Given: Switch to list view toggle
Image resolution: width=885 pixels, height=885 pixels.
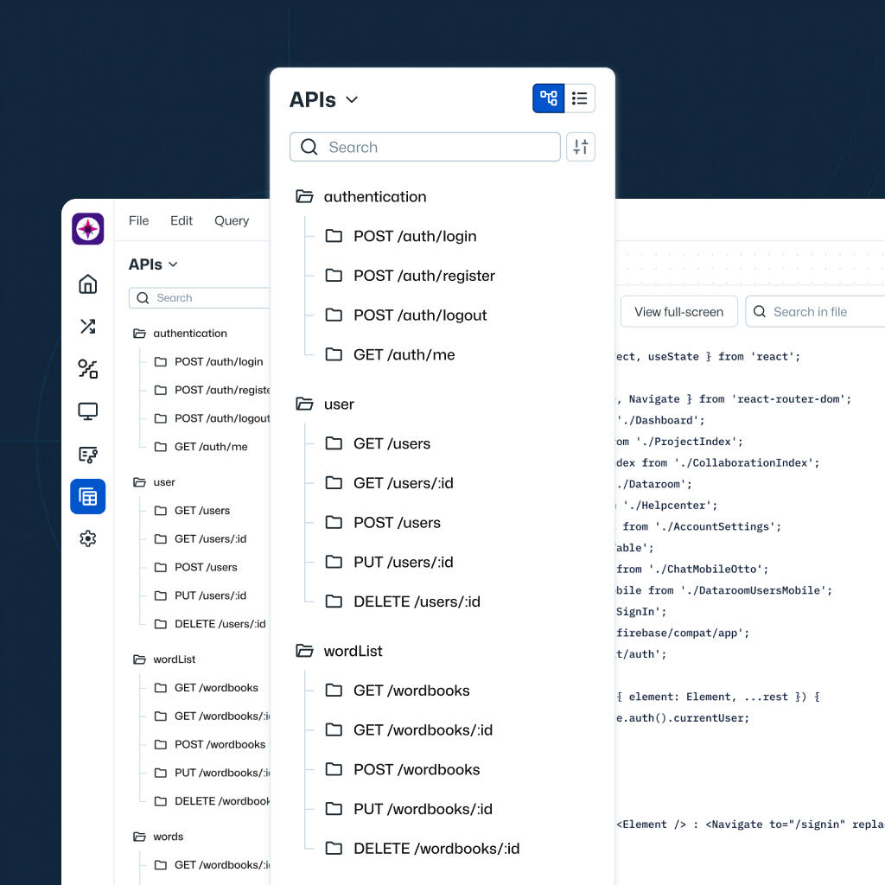Looking at the screenshot, I should (580, 99).
